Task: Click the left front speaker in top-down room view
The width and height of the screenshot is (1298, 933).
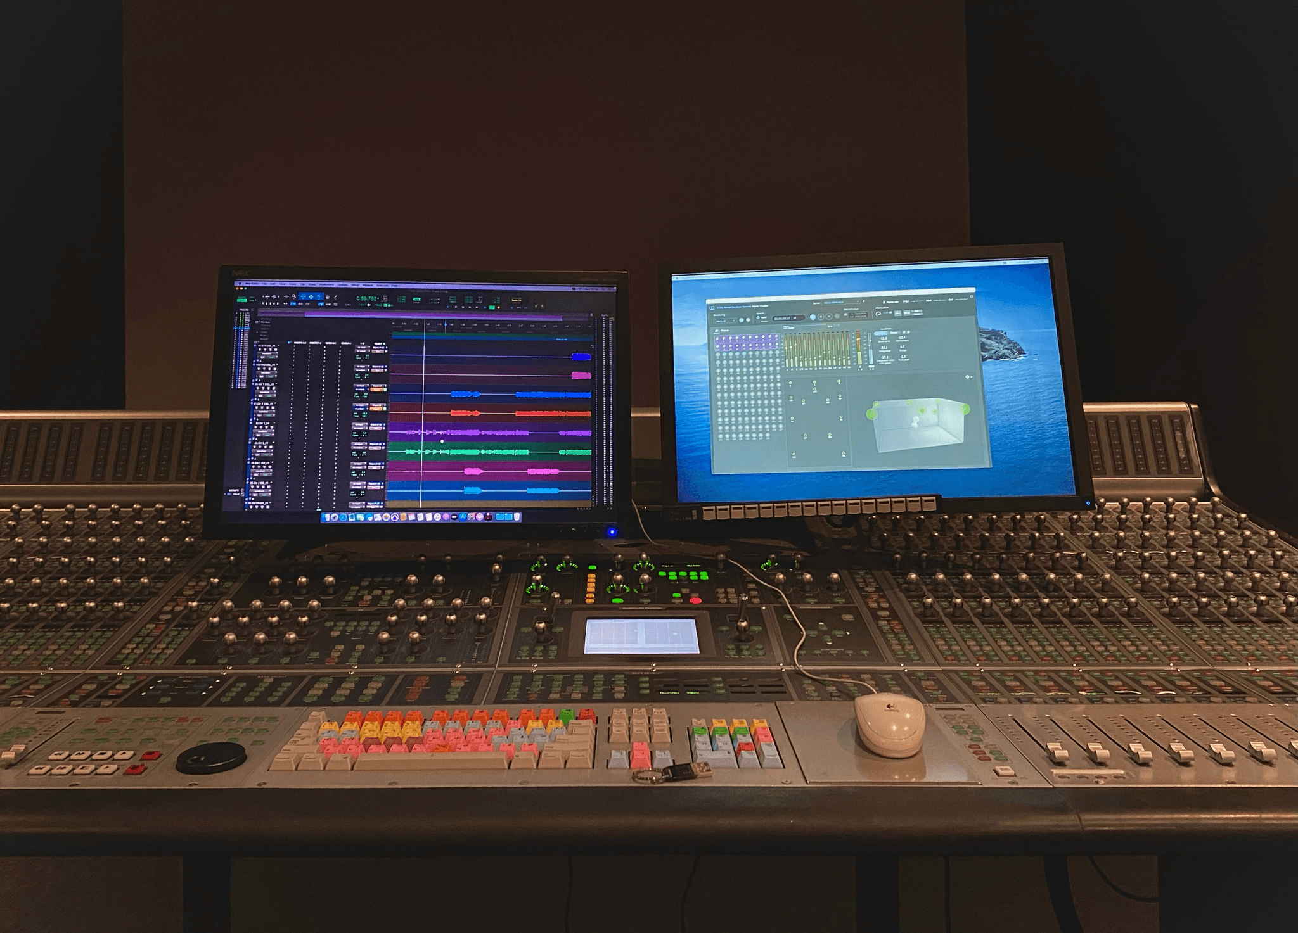Action: coord(790,383)
